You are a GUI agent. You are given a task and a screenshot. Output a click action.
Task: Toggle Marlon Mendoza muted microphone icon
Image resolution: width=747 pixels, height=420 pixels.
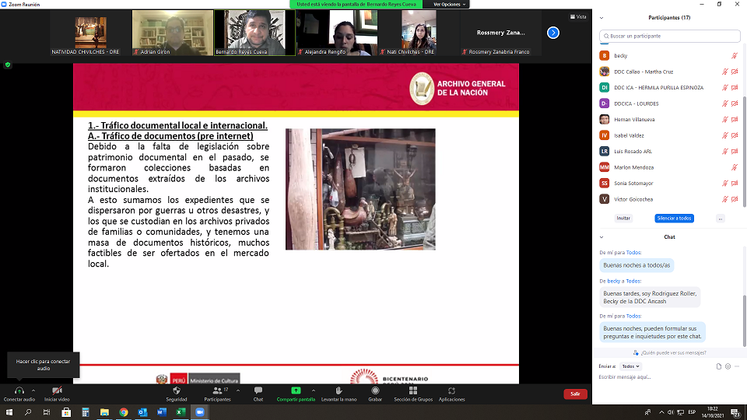pos(735,168)
